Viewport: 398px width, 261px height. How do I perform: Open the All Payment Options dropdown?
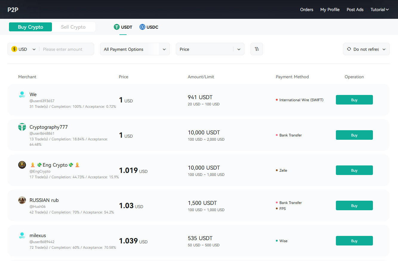pos(135,49)
